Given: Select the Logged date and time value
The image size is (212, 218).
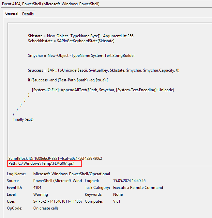Looking at the screenshot, I should tap(129, 181).
